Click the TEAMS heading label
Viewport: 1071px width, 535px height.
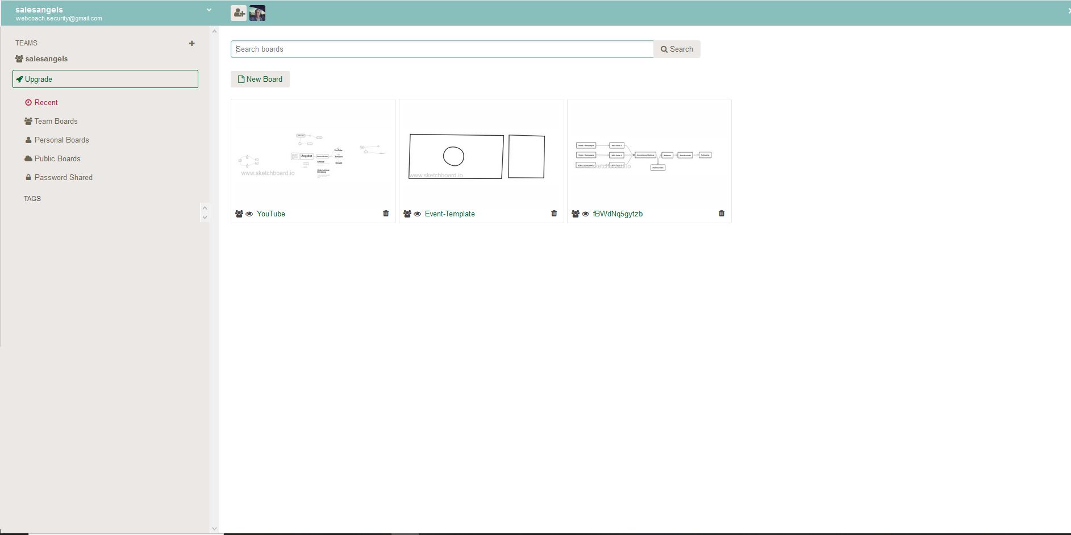click(26, 43)
